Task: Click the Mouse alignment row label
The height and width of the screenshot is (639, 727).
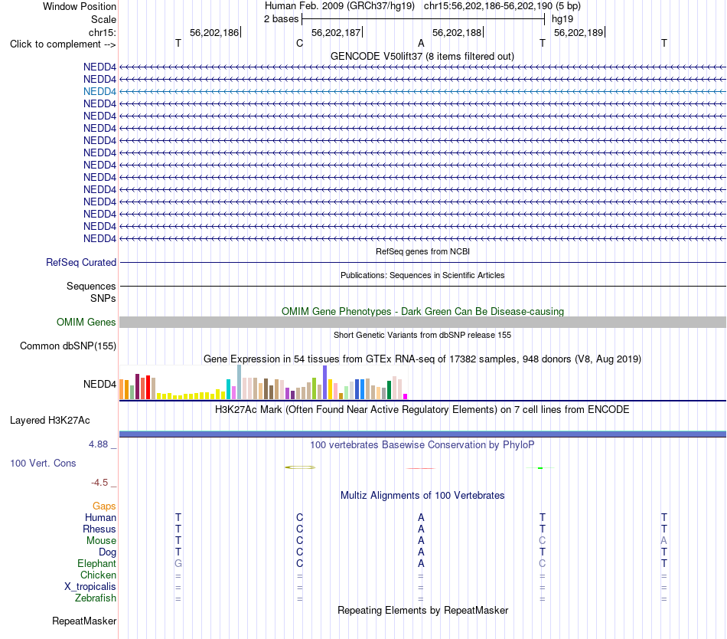Action: point(101,541)
